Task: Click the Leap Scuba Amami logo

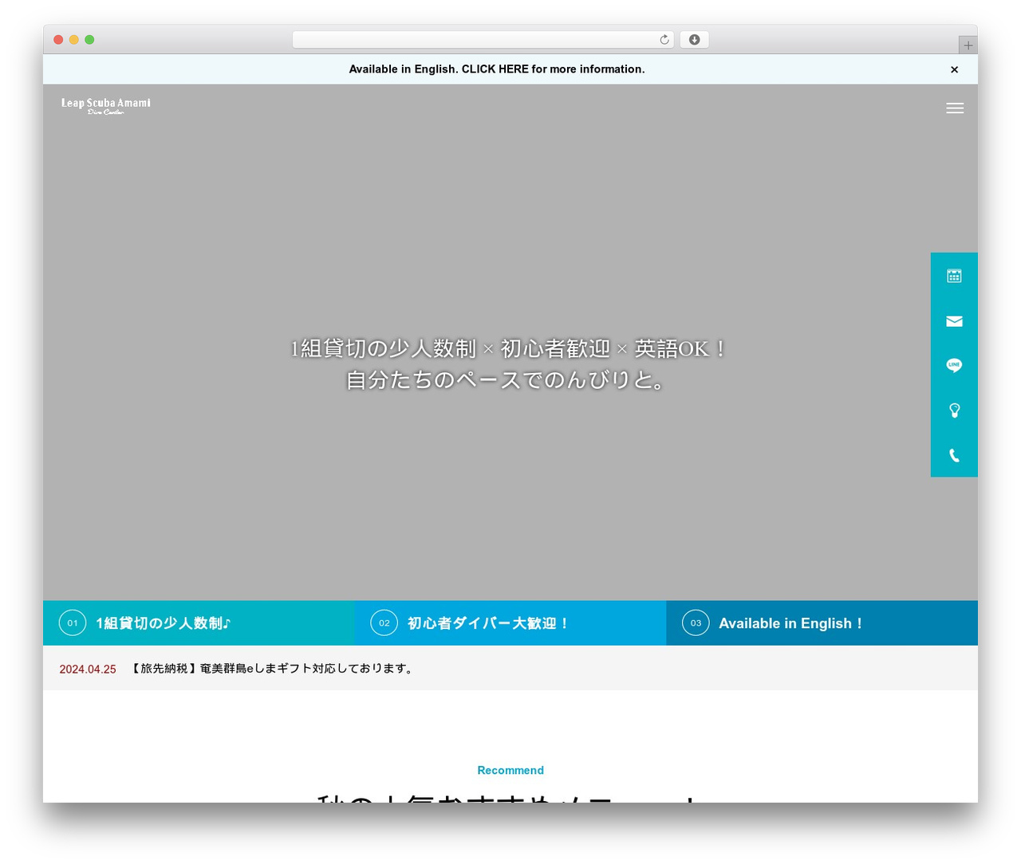Action: point(105,106)
